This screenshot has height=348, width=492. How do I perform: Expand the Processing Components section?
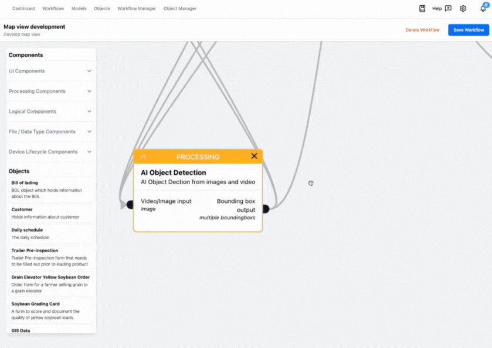coord(50,91)
